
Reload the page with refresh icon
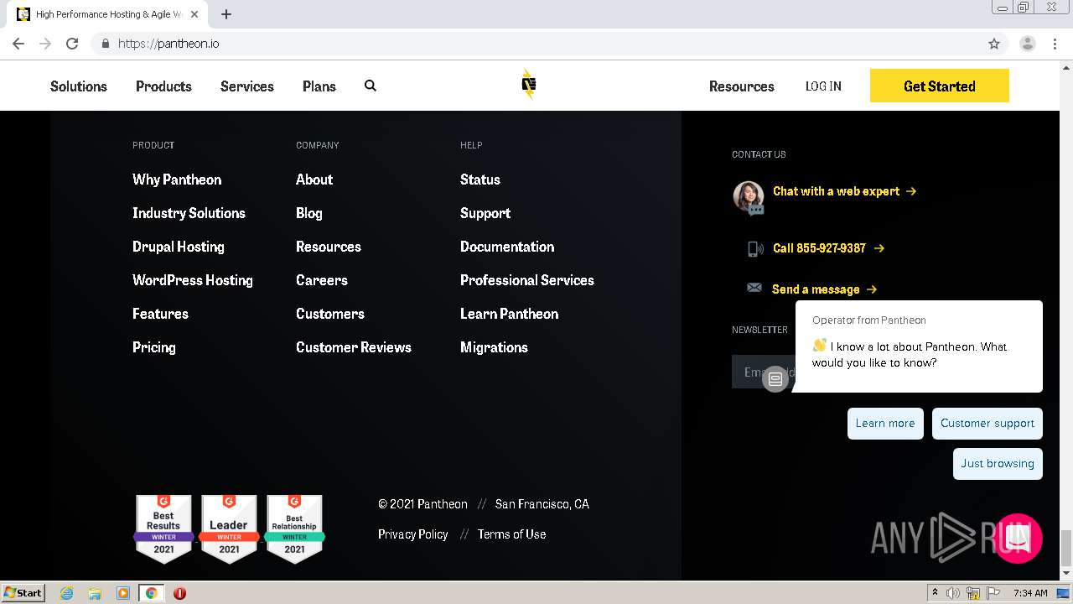(72, 44)
